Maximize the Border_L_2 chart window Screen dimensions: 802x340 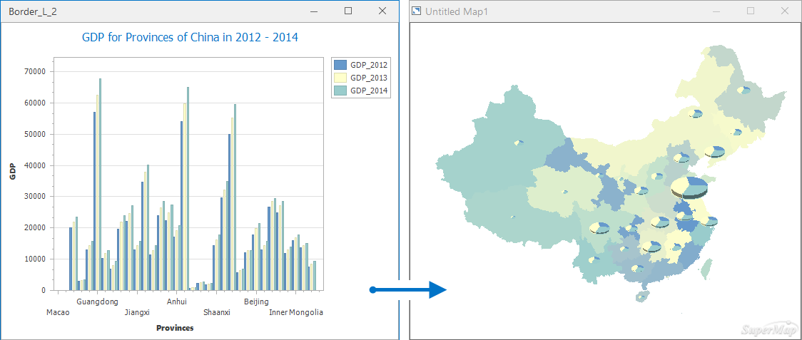tap(348, 11)
